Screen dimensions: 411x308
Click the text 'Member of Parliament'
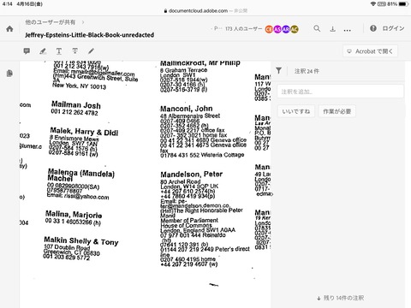click(x=189, y=220)
